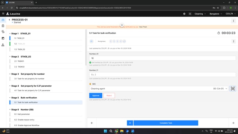
Task: Click the Leucine logo
Action: pos(13,14)
